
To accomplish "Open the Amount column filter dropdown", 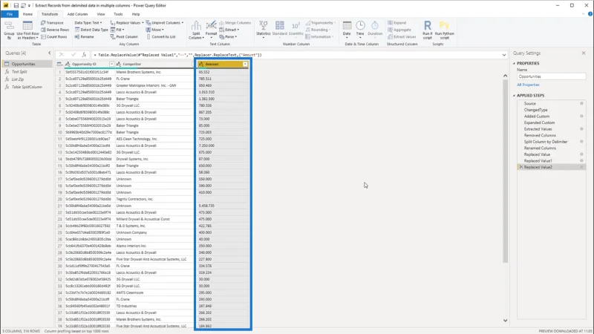I will coord(245,64).
